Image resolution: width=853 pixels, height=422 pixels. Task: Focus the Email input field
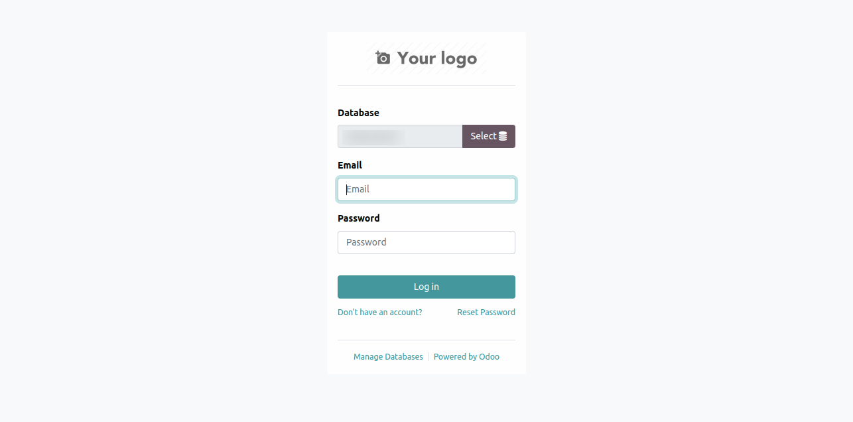426,189
